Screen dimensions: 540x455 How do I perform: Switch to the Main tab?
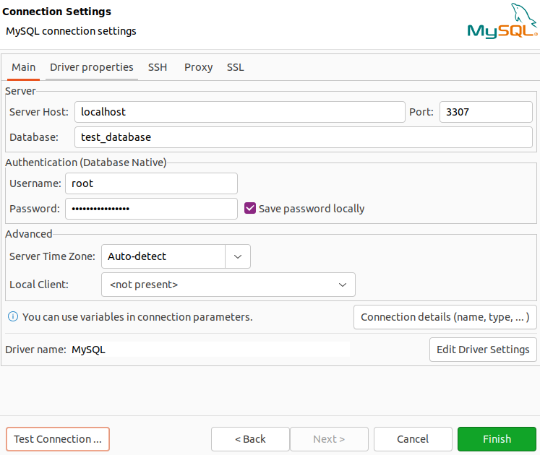pyautogui.click(x=23, y=67)
